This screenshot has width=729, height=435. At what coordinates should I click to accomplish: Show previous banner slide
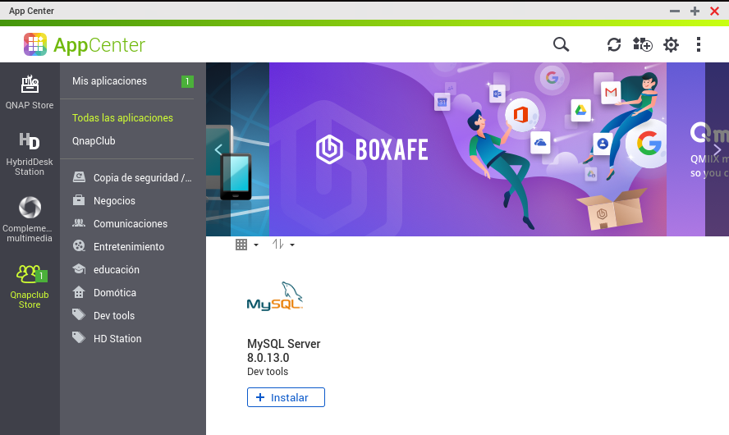point(218,149)
